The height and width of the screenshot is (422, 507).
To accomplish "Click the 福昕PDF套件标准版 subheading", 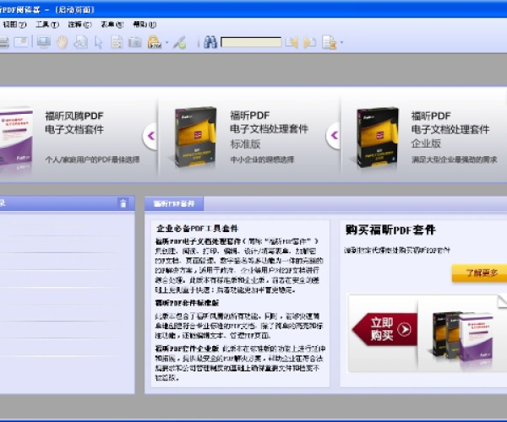I will [187, 303].
